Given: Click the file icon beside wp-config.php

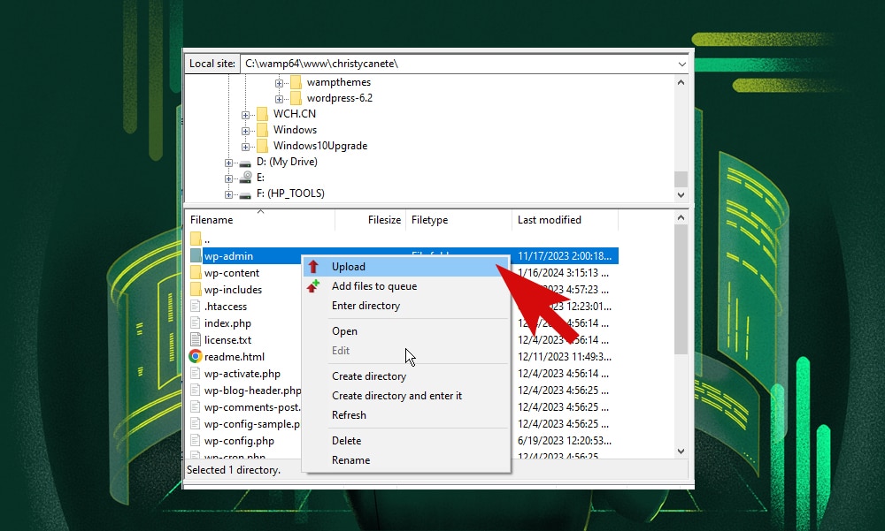Looking at the screenshot, I should (x=196, y=440).
